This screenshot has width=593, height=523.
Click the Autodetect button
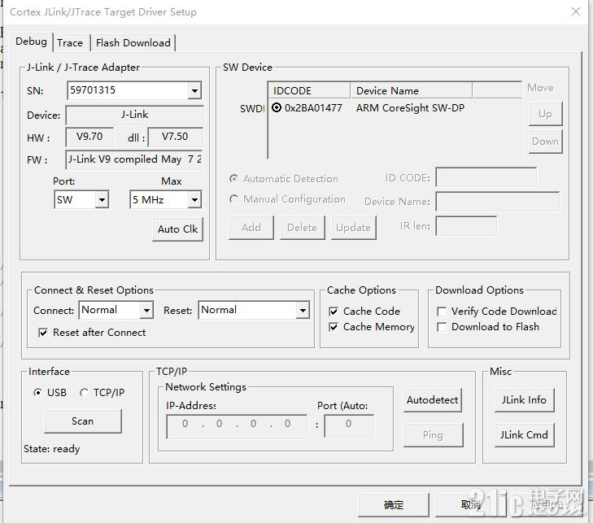[x=433, y=400]
